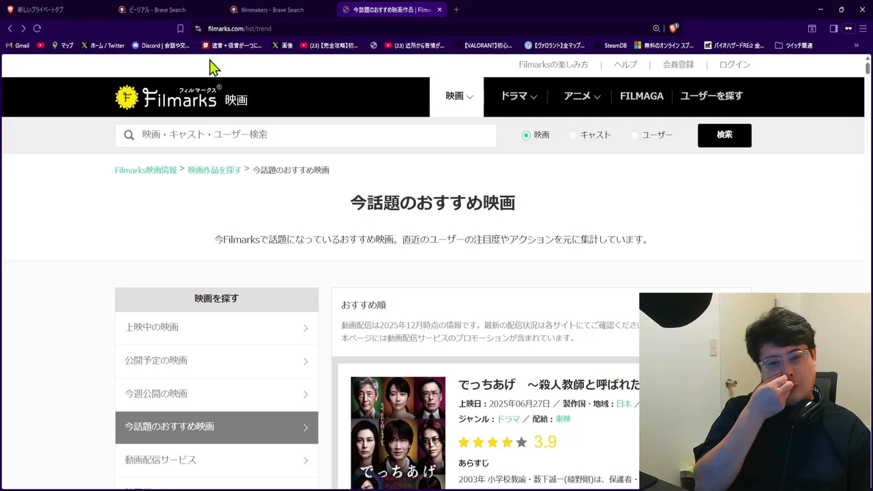Reload the Filmarks page

(37, 29)
